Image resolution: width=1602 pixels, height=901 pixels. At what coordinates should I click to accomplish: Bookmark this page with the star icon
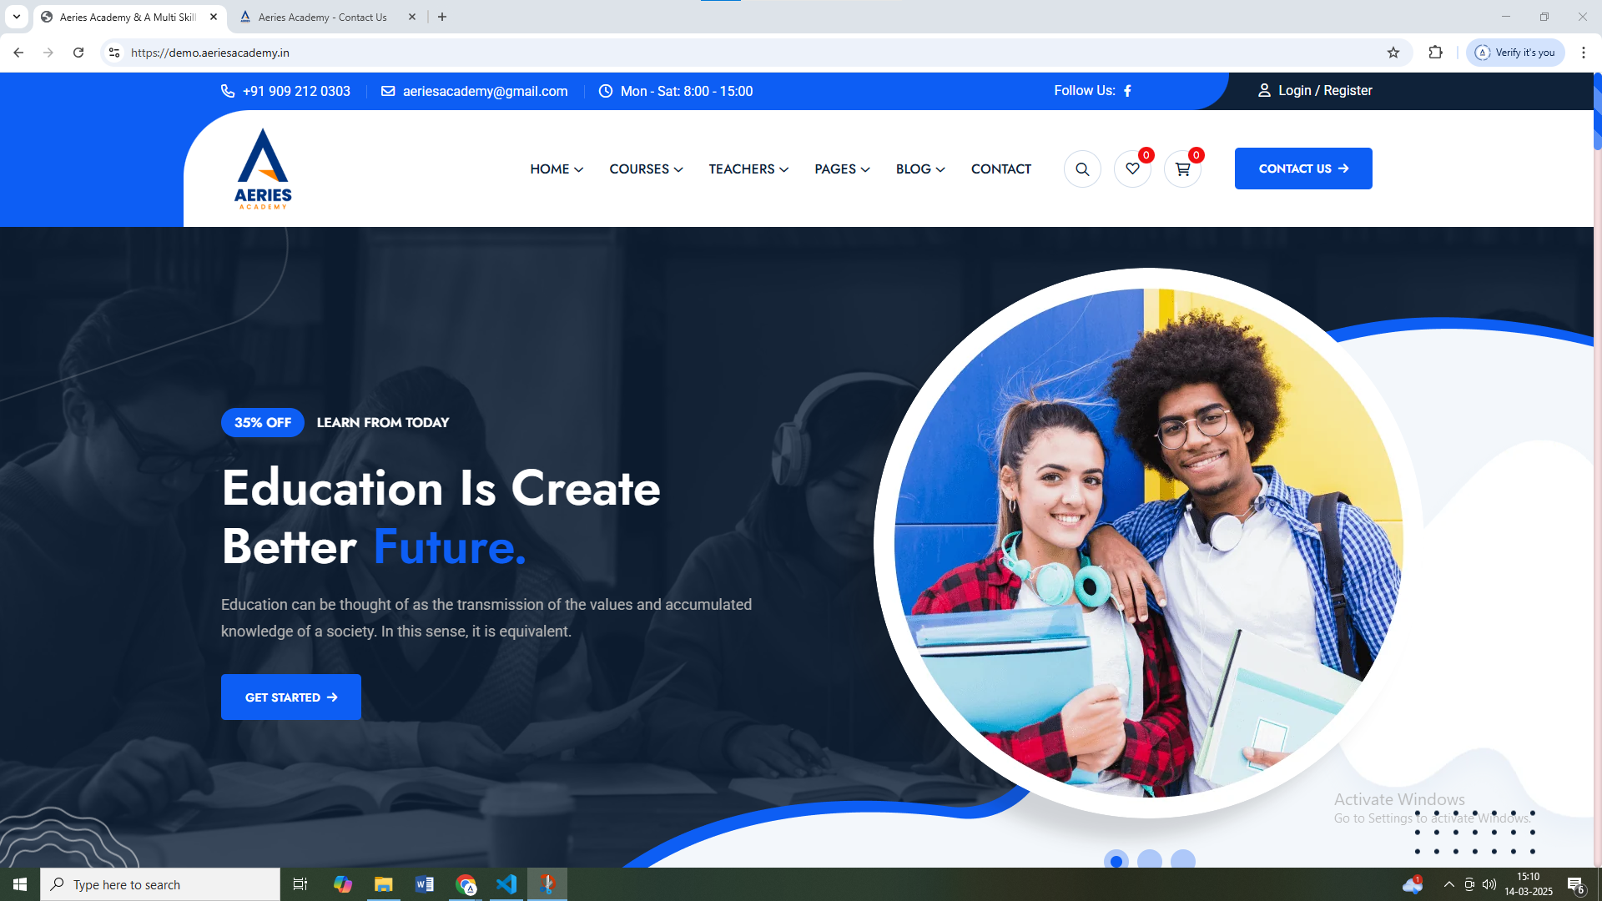(1393, 53)
